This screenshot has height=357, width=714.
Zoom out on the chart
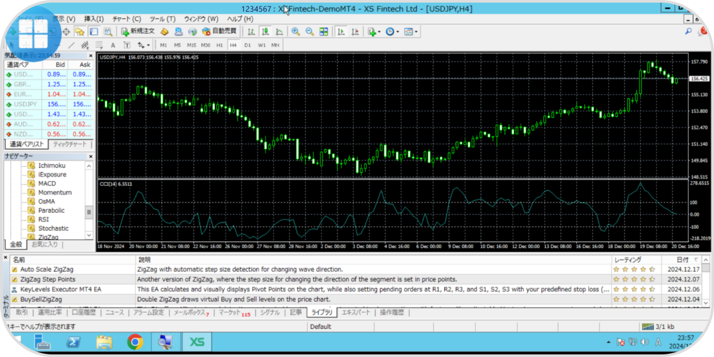coord(310,31)
